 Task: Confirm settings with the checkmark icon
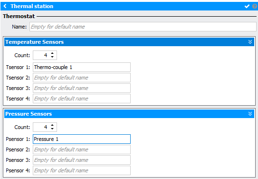click(247, 6)
